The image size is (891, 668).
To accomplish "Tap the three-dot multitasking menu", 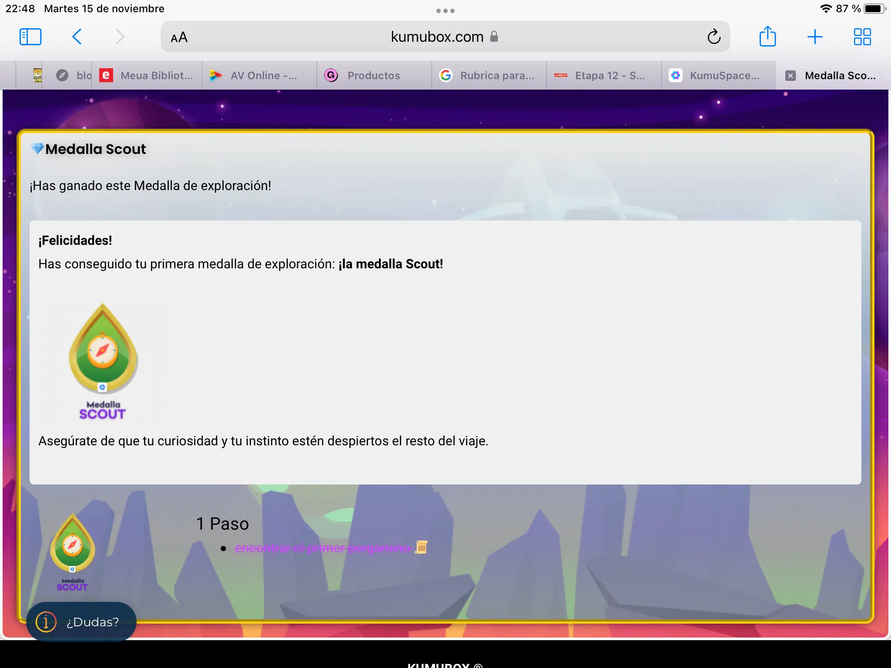I will pyautogui.click(x=445, y=11).
